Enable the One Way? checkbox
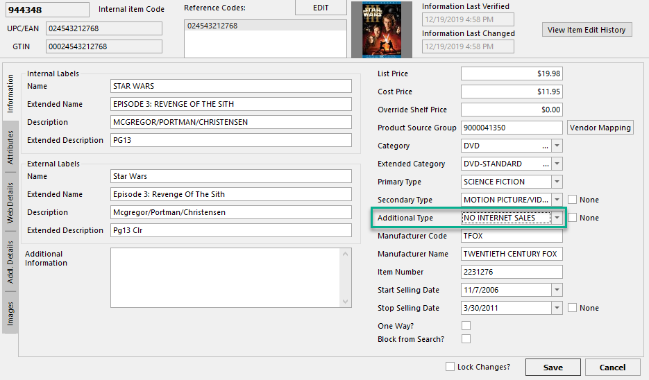The width and height of the screenshot is (649, 380). point(466,326)
